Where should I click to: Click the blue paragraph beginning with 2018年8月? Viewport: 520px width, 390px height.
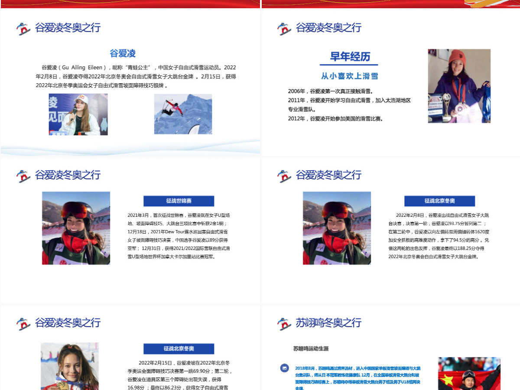357,378
